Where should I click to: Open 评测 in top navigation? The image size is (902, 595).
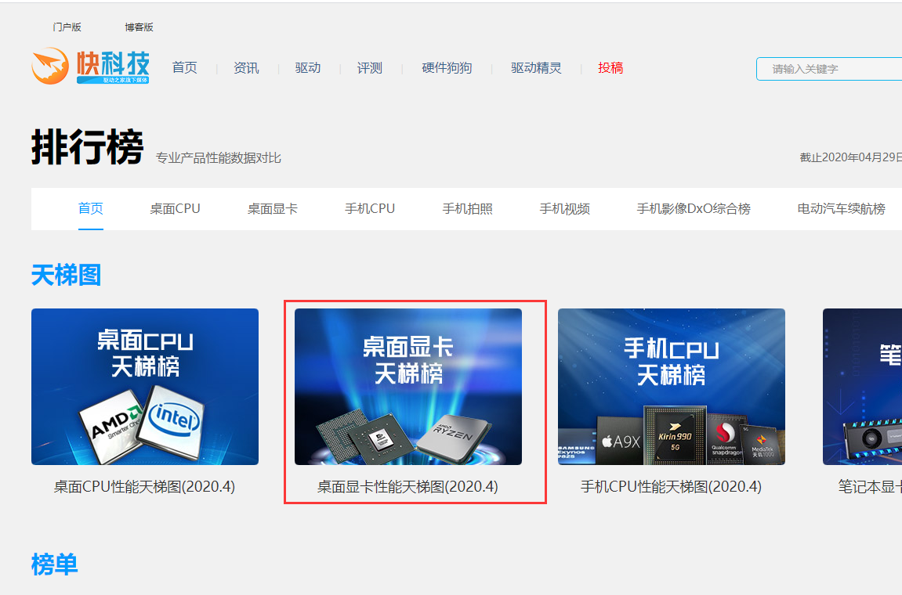pyautogui.click(x=370, y=68)
